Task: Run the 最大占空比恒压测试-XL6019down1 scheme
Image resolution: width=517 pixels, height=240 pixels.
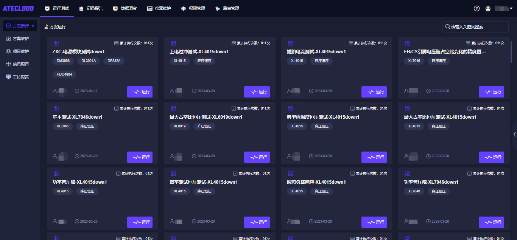Action: click(257, 157)
